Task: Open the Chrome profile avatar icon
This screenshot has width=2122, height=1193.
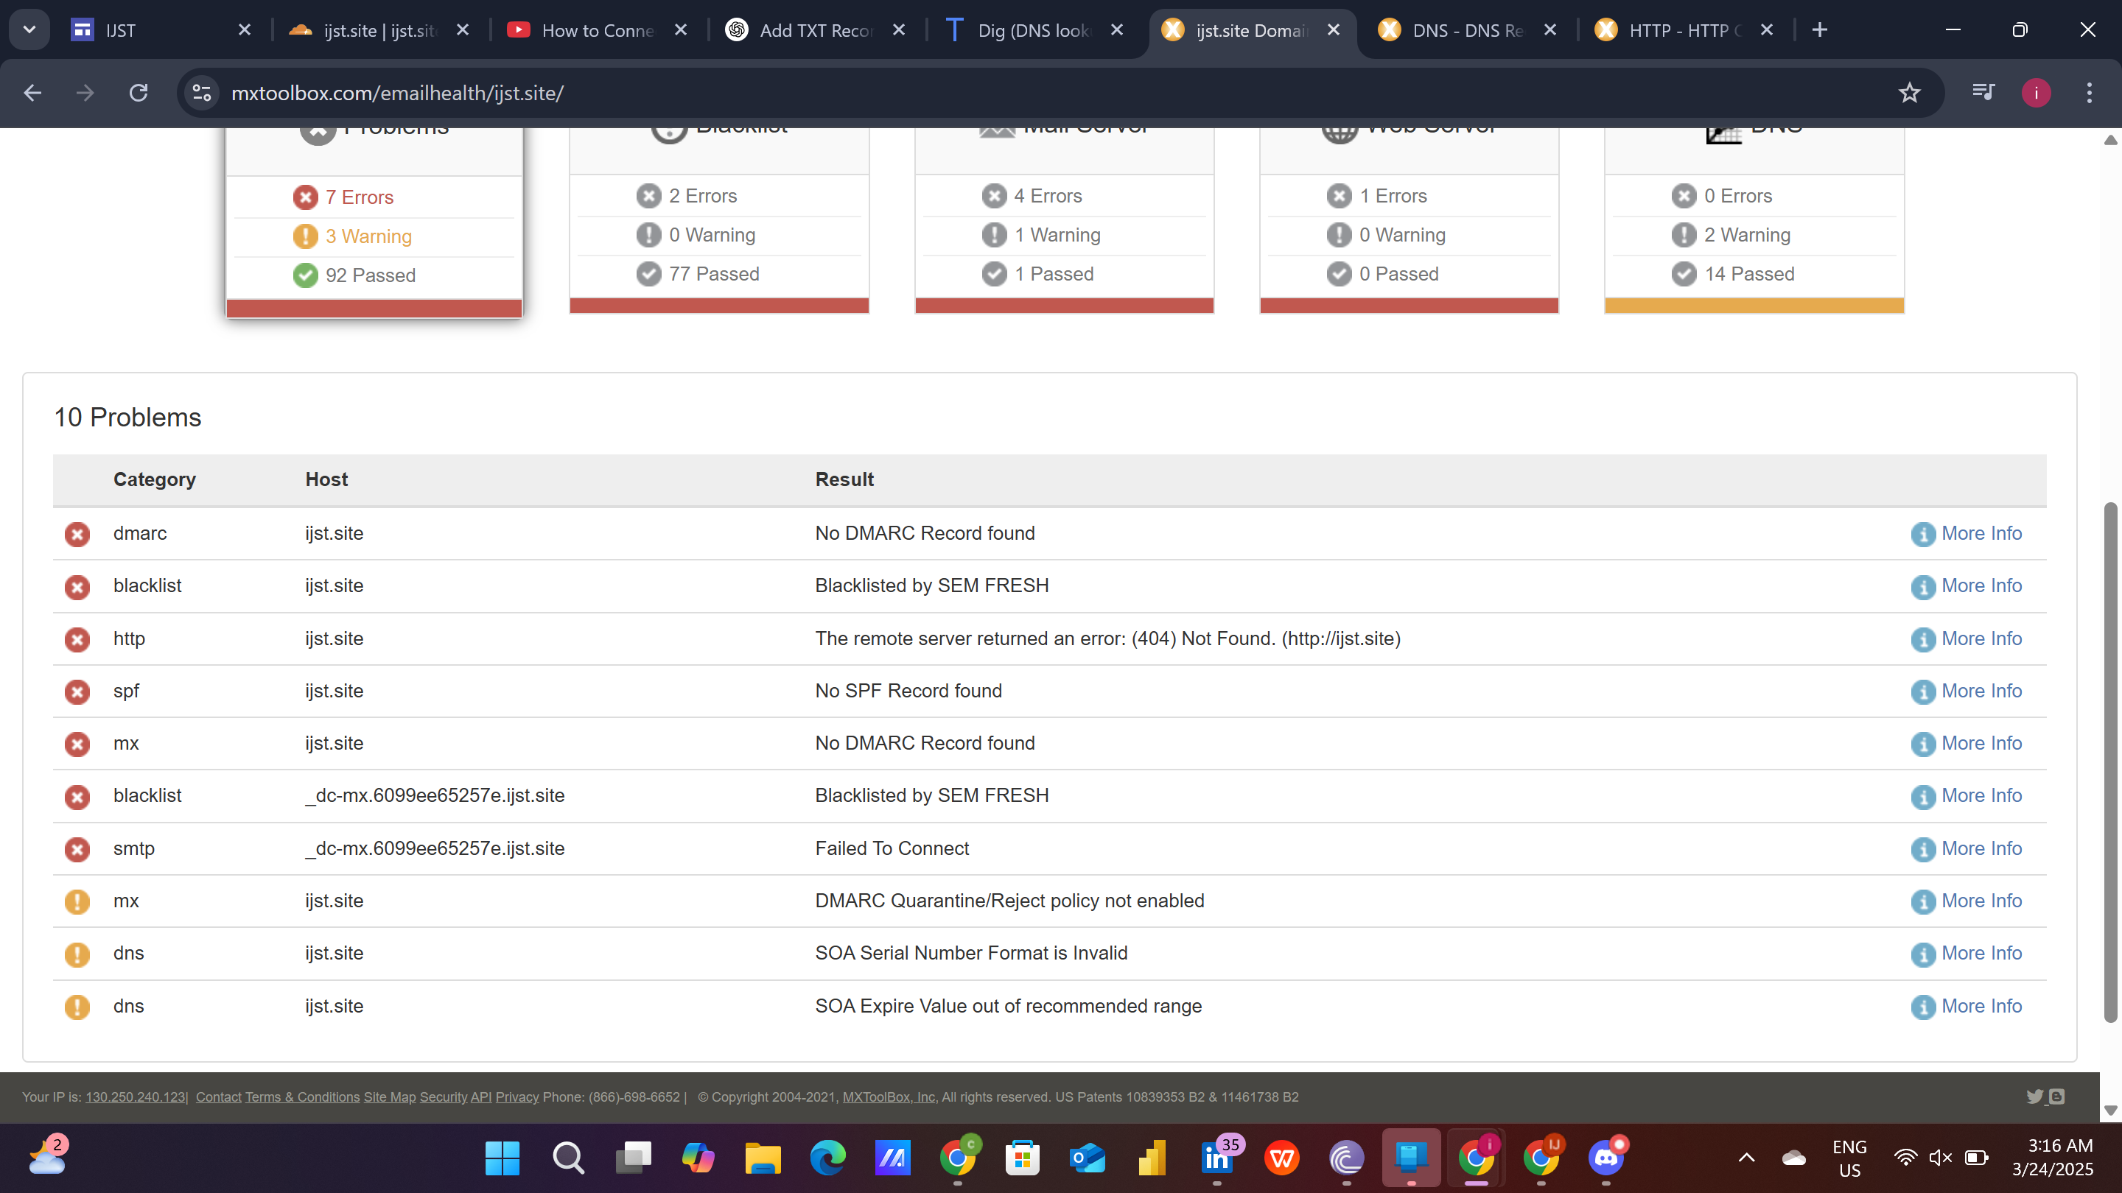Action: coord(2036,93)
